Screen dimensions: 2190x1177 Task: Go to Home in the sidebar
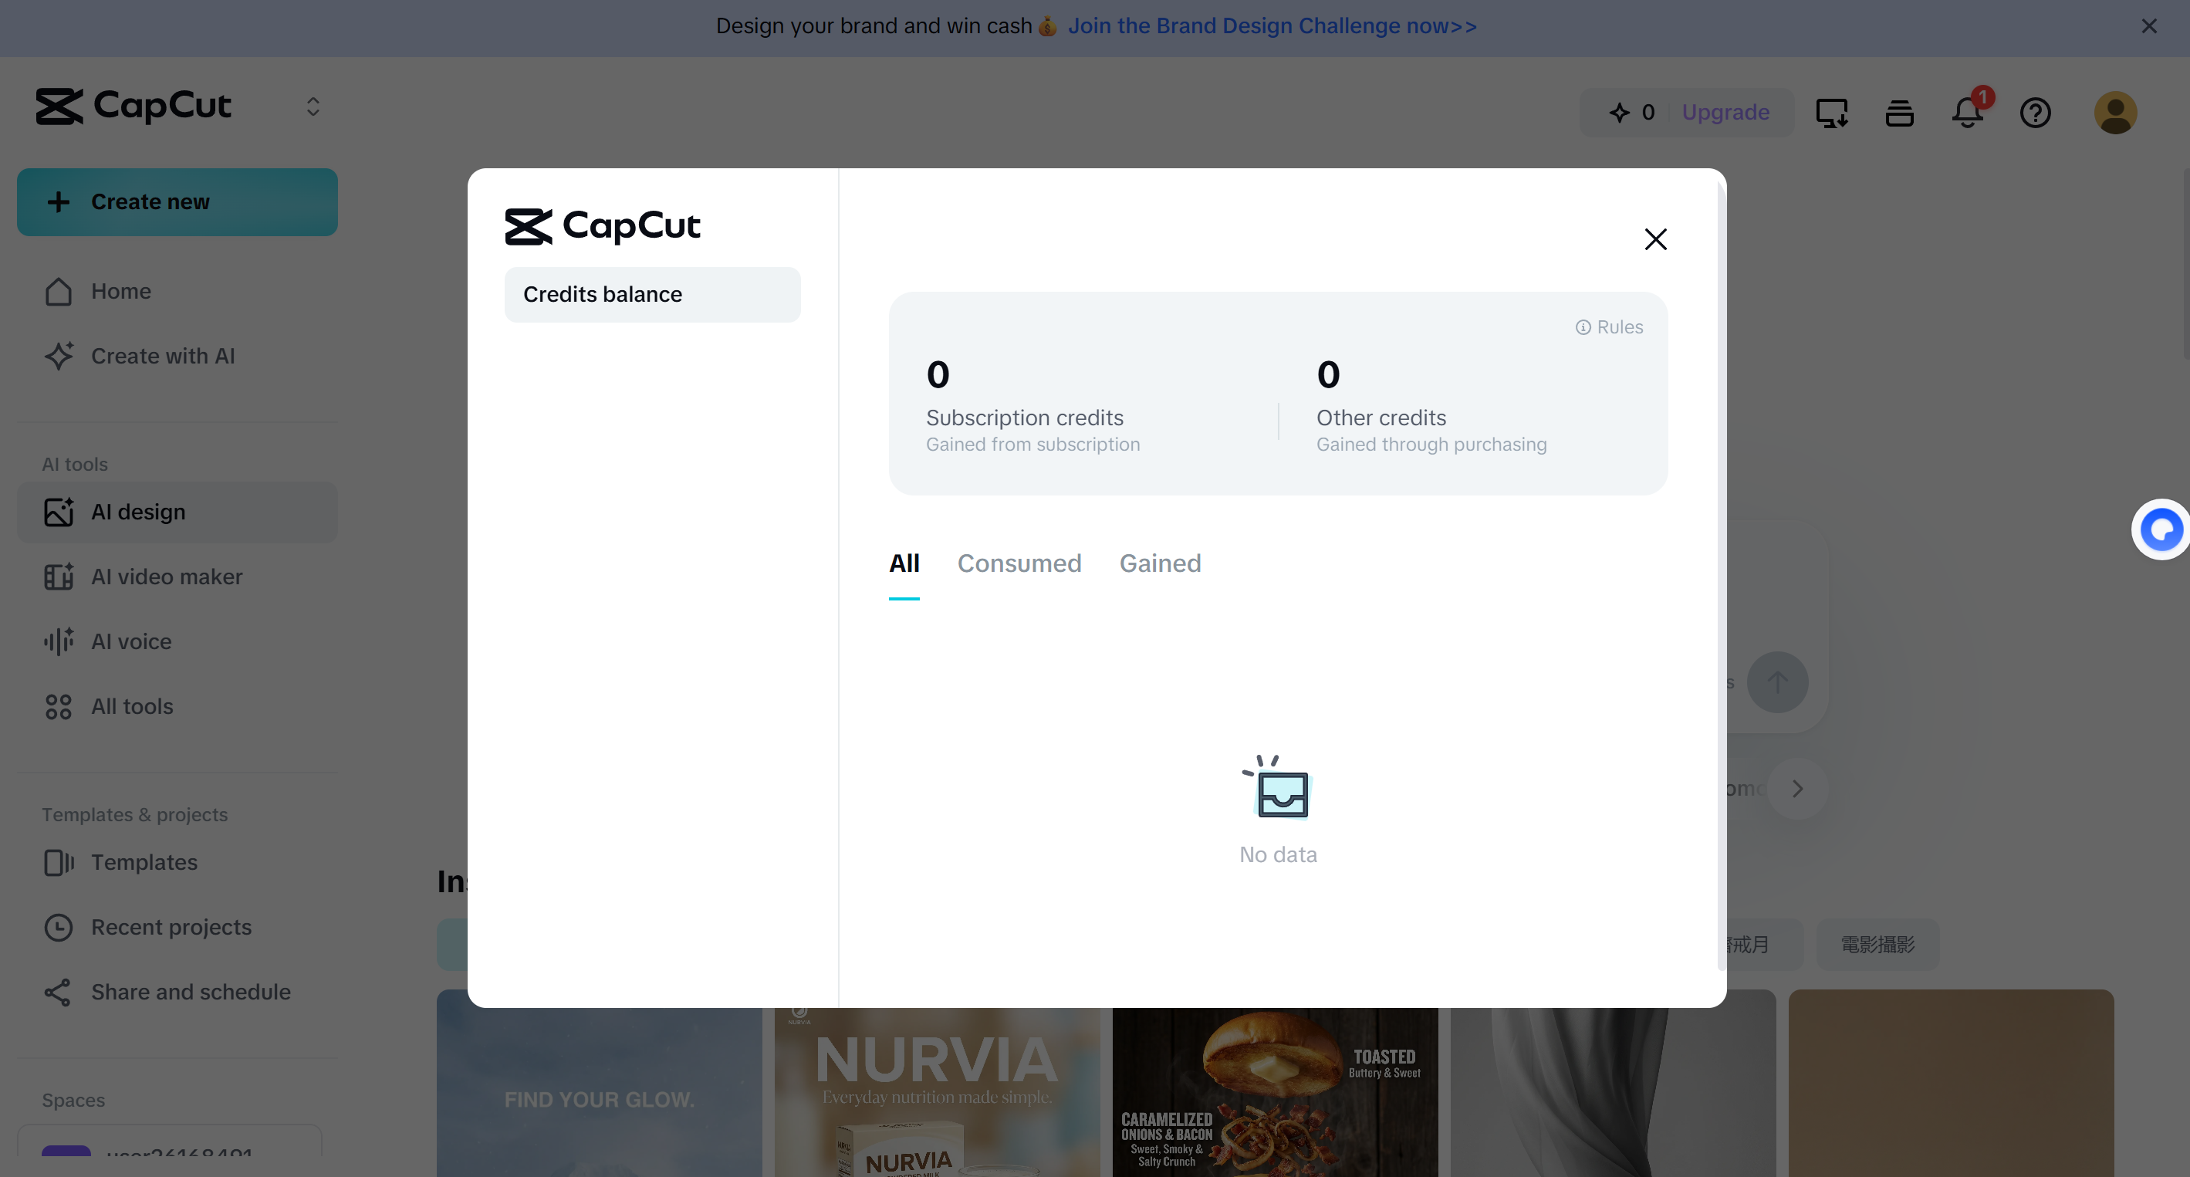tap(120, 291)
